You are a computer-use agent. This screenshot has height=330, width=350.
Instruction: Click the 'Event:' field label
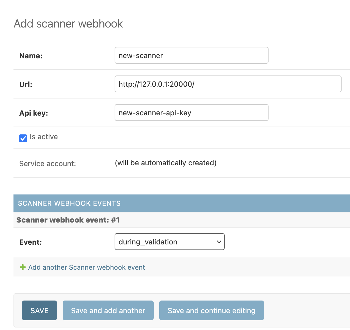[31, 242]
